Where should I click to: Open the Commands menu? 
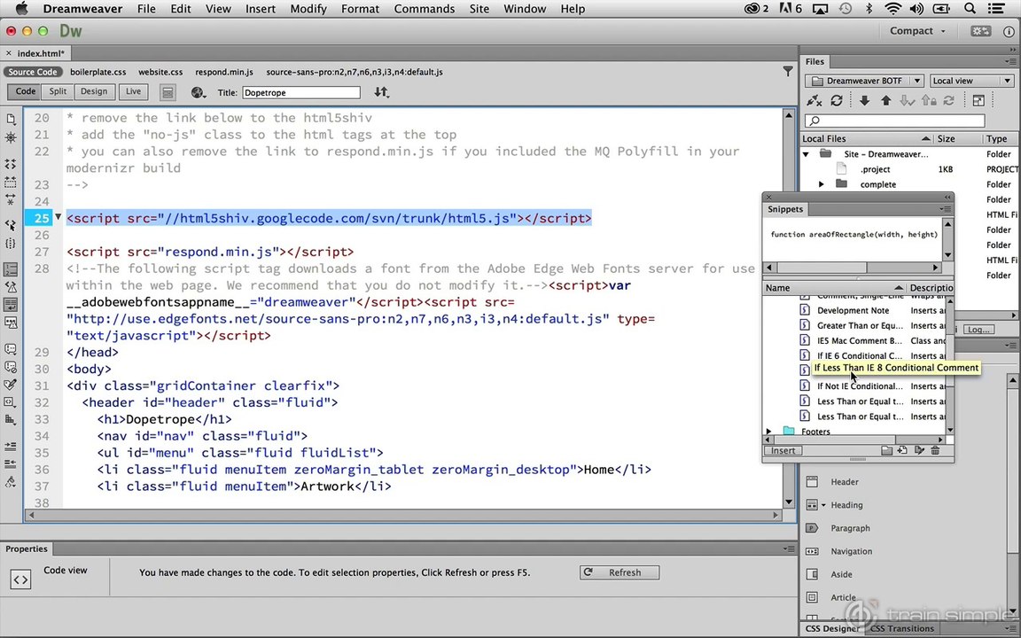[x=424, y=9]
